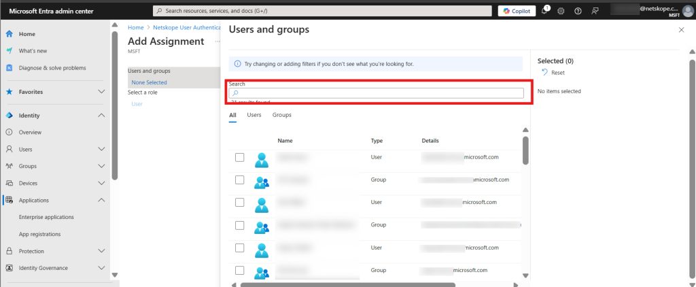
Task: Open the help question mark icon
Action: (578, 11)
